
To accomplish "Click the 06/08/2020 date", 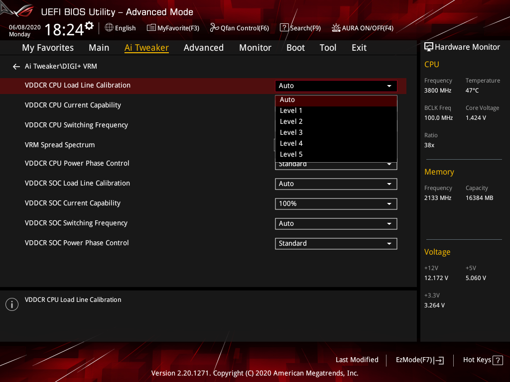I will 25,27.
